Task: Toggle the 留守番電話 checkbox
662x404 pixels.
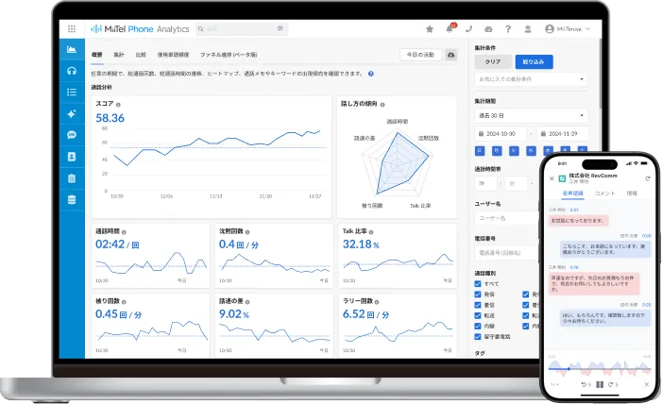Action: (479, 335)
